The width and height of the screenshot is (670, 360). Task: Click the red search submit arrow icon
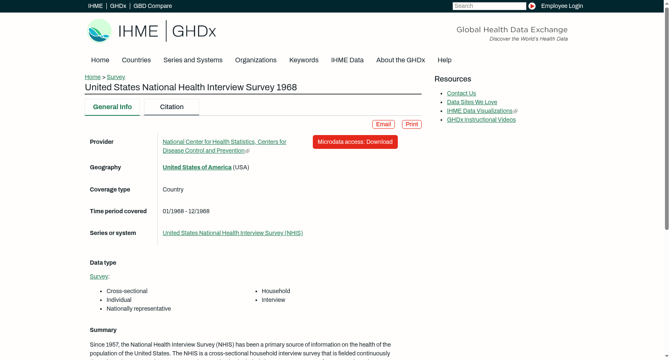click(x=532, y=6)
